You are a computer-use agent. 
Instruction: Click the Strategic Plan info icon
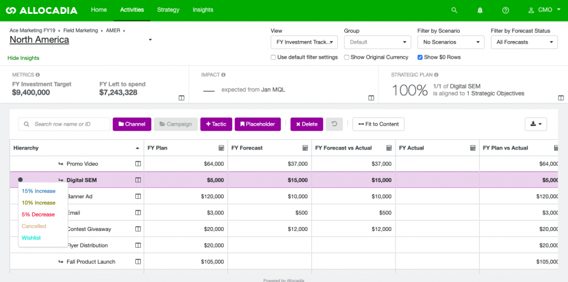[x=436, y=75]
